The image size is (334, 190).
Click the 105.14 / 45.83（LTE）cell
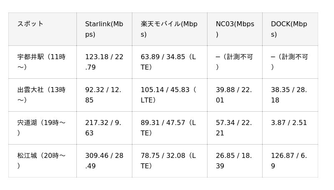170,95
